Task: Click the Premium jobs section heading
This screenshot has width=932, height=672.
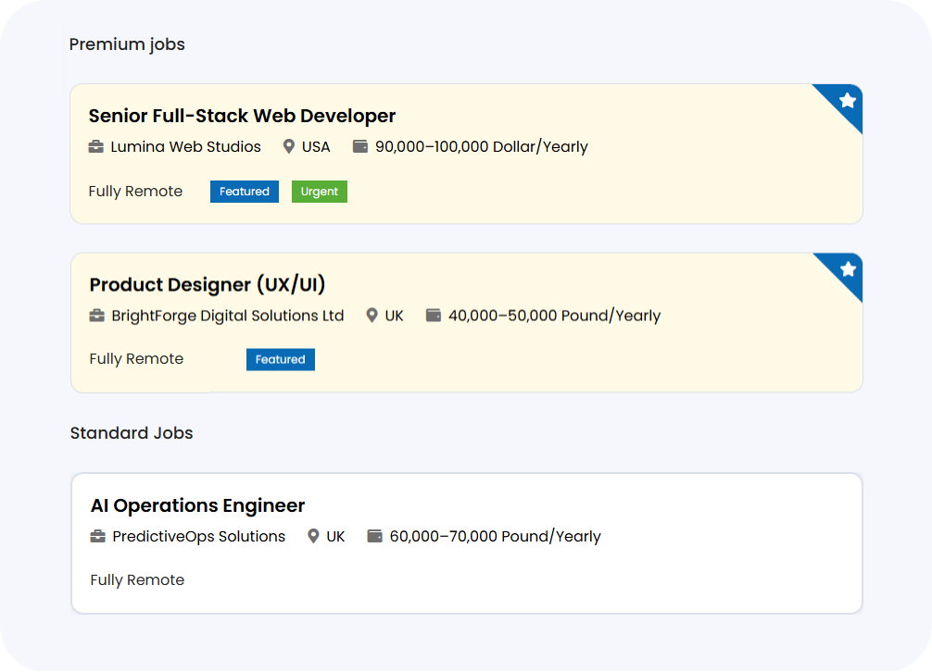Action: point(127,44)
